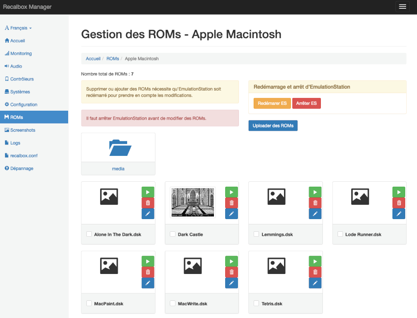Image resolution: width=417 pixels, height=318 pixels.
Task: Launch Alone In The Dark.dsk with play icon
Action: 148,192
